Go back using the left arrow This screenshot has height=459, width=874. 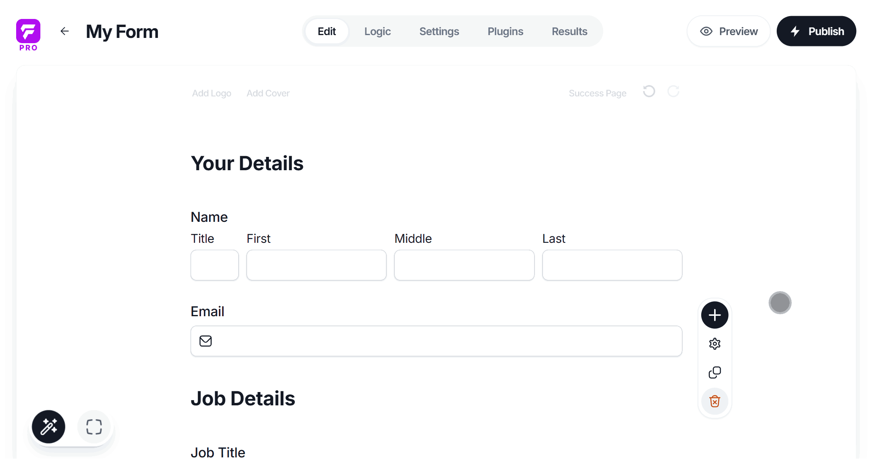point(65,31)
